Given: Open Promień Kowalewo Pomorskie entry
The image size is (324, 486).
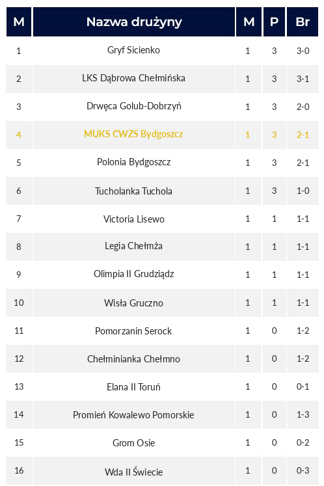Looking at the screenshot, I should [133, 414].
